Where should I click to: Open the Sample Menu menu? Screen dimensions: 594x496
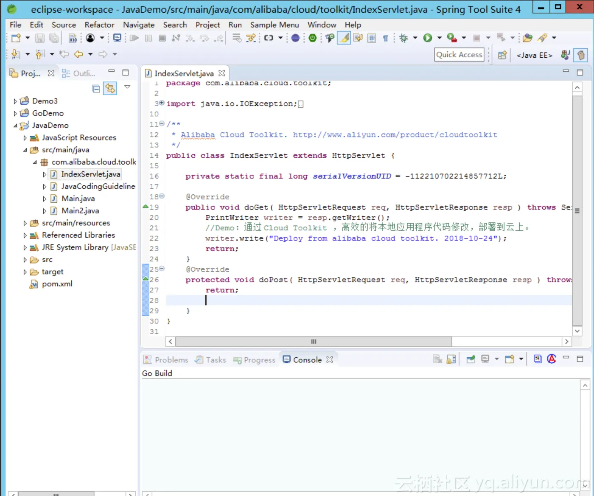(274, 25)
